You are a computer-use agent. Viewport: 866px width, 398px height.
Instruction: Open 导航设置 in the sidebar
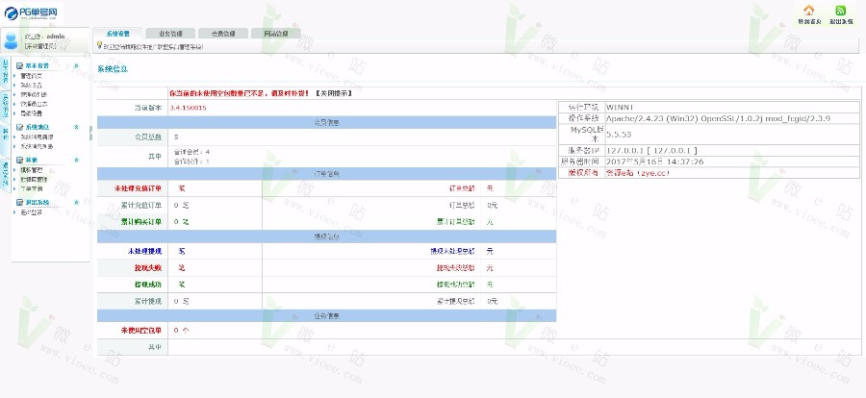[x=31, y=113]
